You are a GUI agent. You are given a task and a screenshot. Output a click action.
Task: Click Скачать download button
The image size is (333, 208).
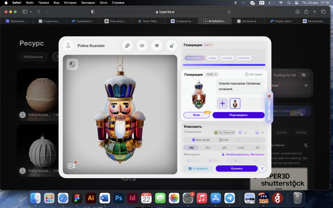[x=236, y=168]
